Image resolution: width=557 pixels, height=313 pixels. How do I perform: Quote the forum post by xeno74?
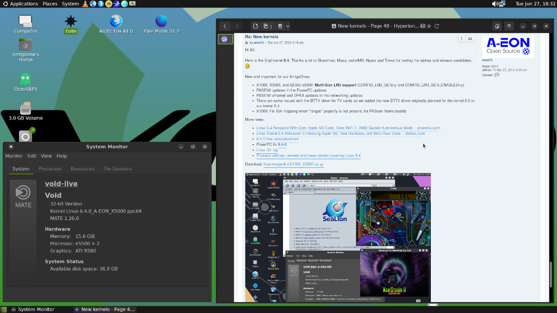point(470,39)
